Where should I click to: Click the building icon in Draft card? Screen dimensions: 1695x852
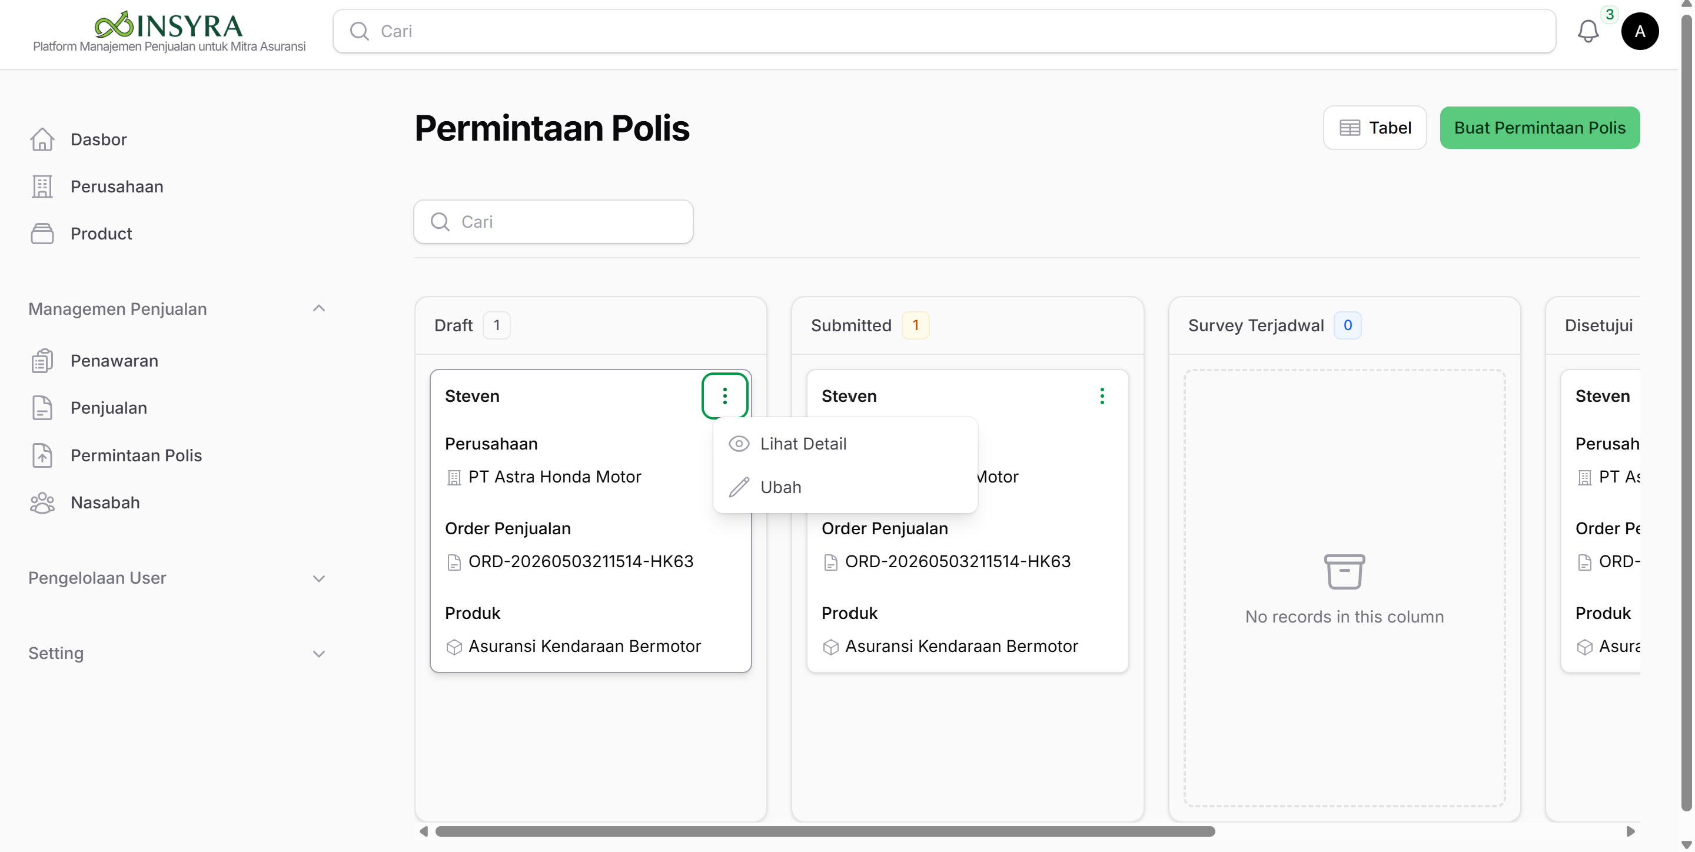(x=453, y=477)
